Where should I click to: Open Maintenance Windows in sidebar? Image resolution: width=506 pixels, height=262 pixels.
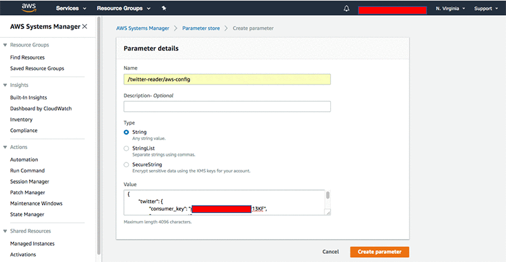36,204
